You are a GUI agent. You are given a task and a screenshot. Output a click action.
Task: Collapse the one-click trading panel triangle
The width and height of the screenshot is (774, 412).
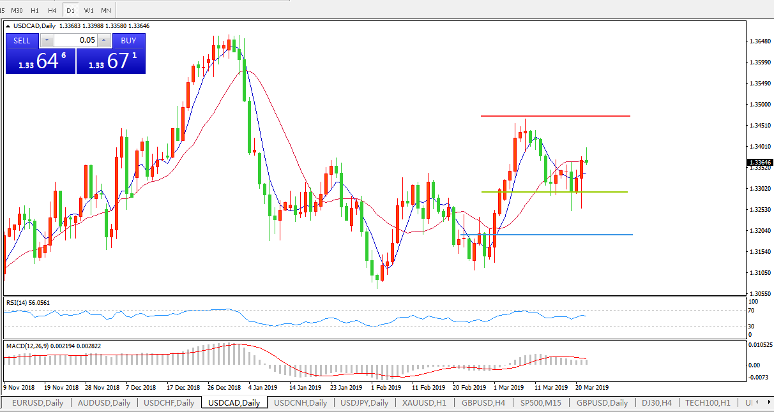coord(8,26)
